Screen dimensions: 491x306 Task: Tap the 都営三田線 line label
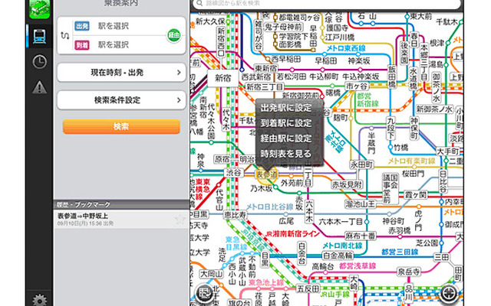coord(400,252)
